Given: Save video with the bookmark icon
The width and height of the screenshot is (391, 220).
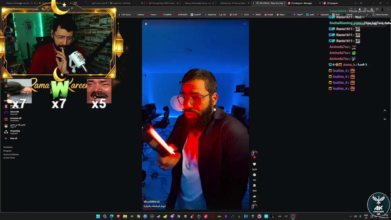Looking at the screenshot, I should click(254, 186).
